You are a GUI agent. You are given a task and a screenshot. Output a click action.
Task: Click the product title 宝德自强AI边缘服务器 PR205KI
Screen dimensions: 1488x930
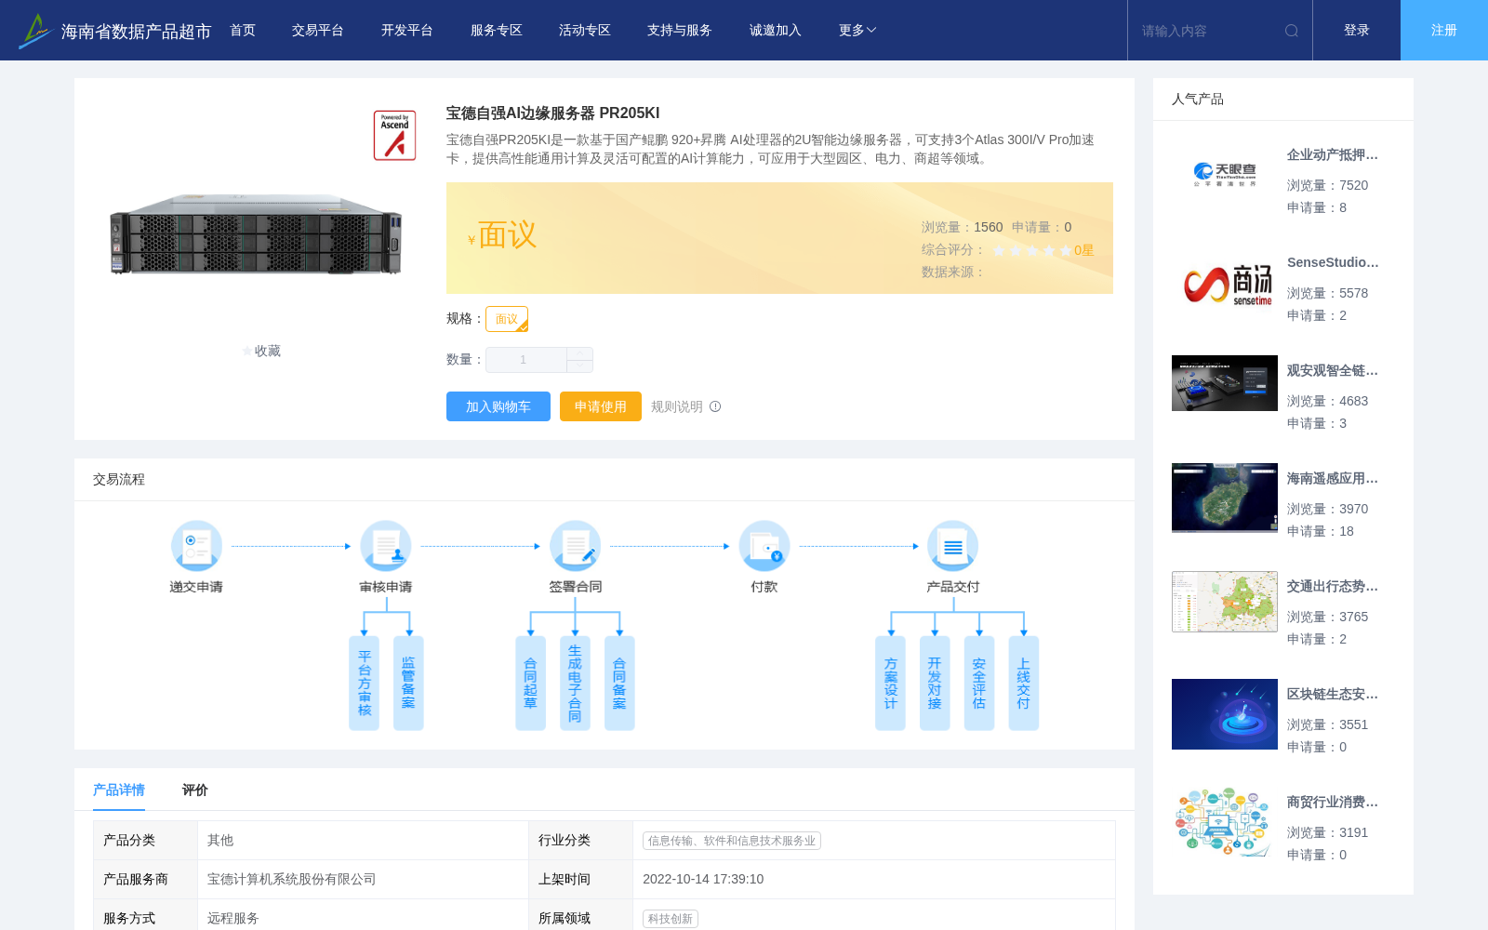tap(553, 113)
